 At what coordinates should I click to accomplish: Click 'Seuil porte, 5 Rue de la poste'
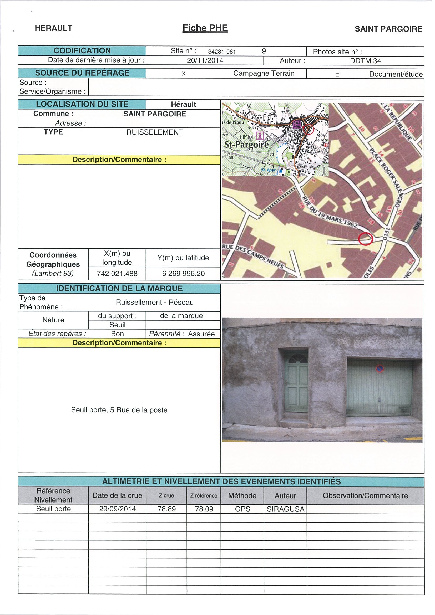click(119, 410)
